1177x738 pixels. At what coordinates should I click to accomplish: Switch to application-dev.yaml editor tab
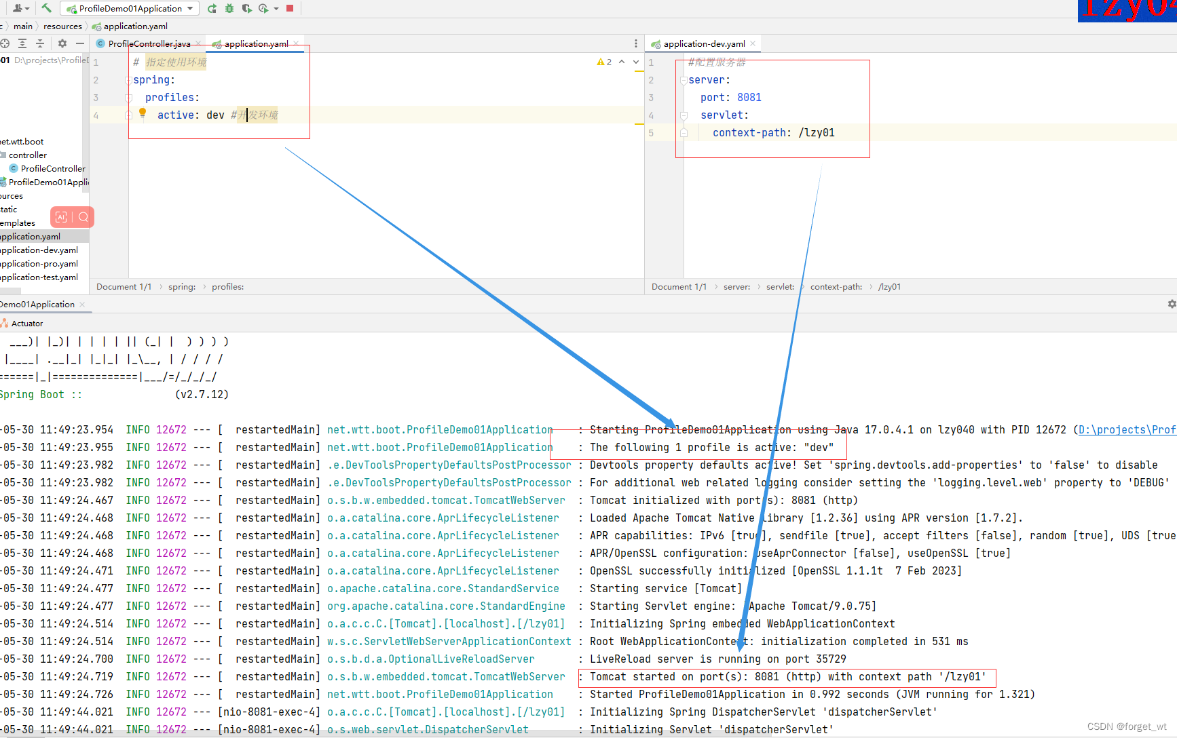(704, 43)
